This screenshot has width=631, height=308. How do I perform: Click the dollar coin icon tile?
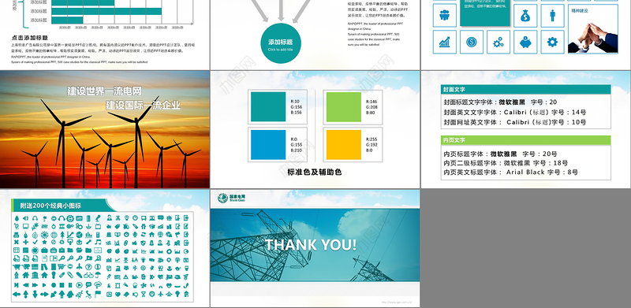point(471,42)
